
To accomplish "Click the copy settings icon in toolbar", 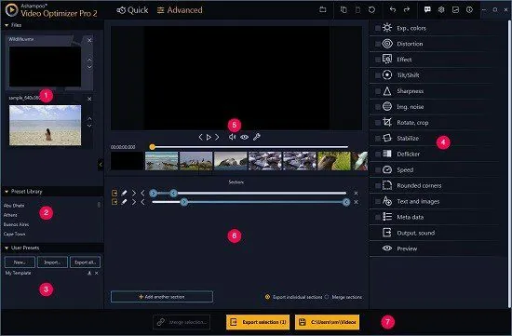I will tap(344, 10).
